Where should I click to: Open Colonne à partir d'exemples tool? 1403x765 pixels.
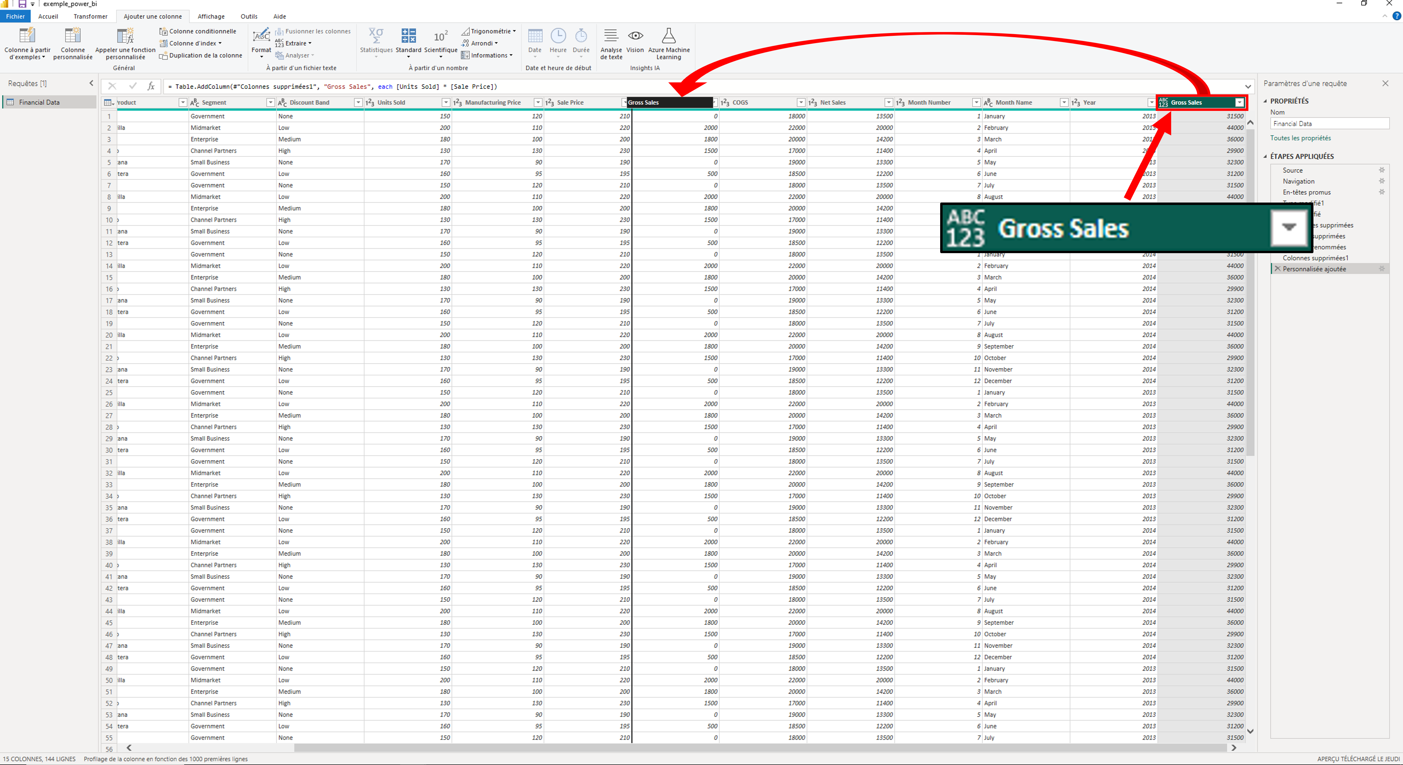27,36
